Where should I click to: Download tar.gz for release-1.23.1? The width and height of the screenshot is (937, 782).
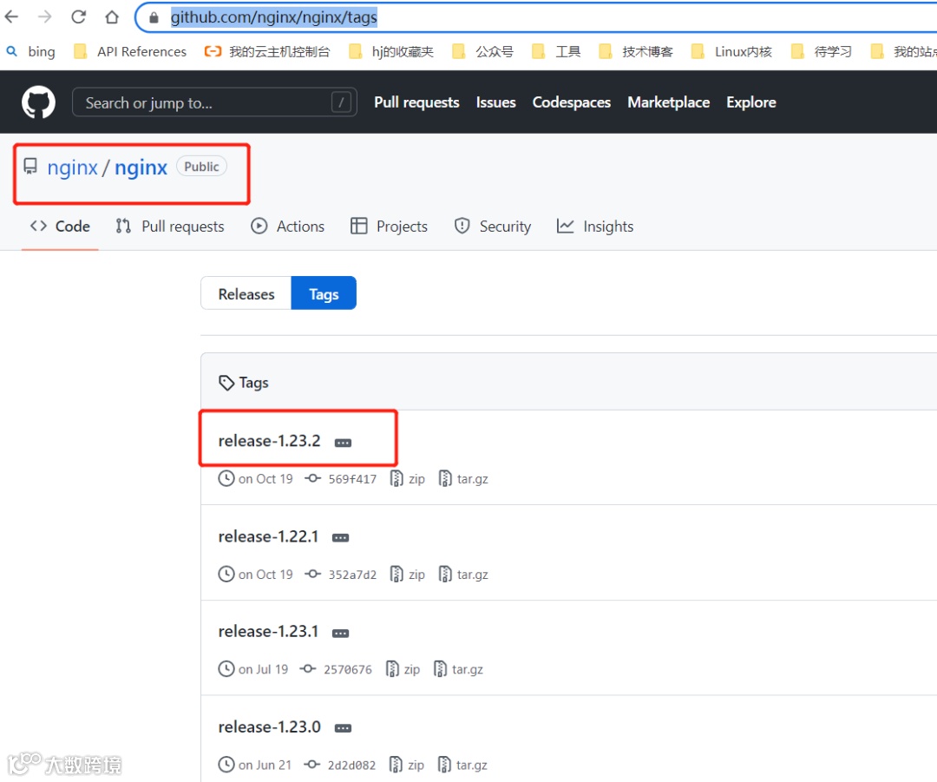pos(459,669)
